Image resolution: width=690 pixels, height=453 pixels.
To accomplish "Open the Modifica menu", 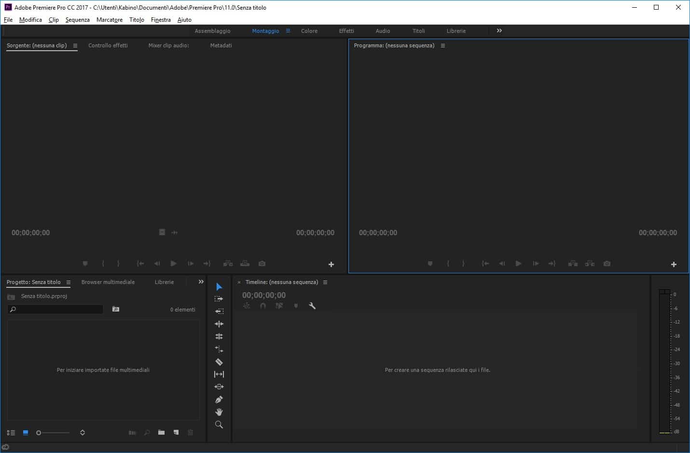I will pyautogui.click(x=30, y=20).
